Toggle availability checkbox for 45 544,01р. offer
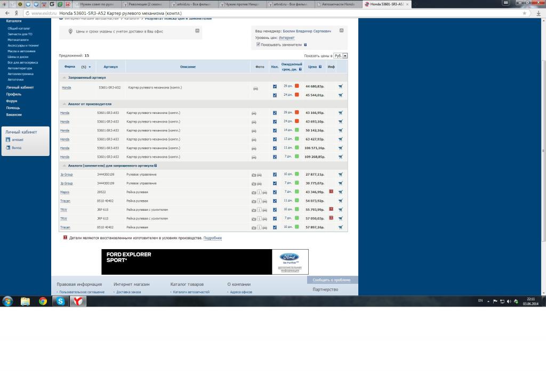Screen dimensions: 546x371 [x=275, y=95]
